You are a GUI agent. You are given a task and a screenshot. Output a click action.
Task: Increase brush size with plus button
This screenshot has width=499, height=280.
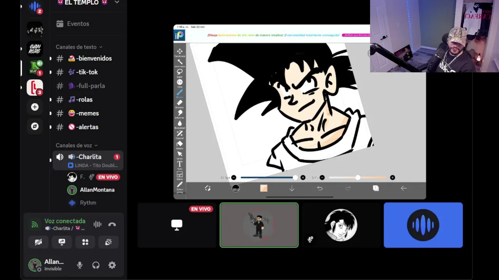tap(303, 178)
